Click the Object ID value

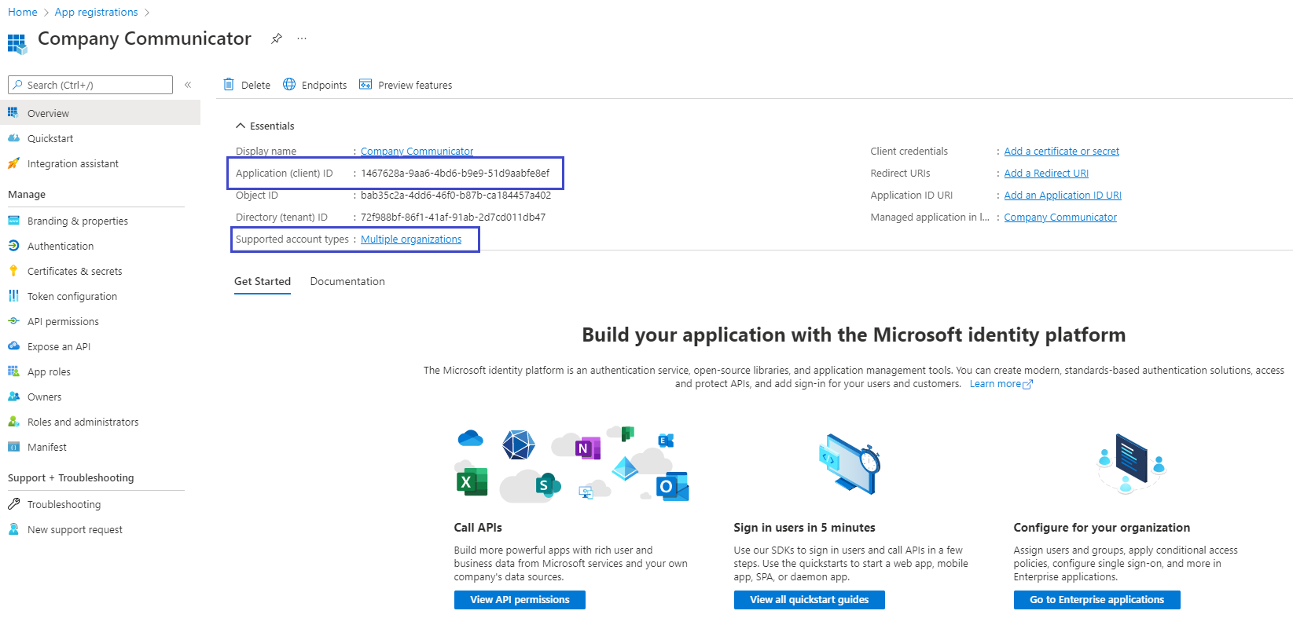[x=456, y=196]
